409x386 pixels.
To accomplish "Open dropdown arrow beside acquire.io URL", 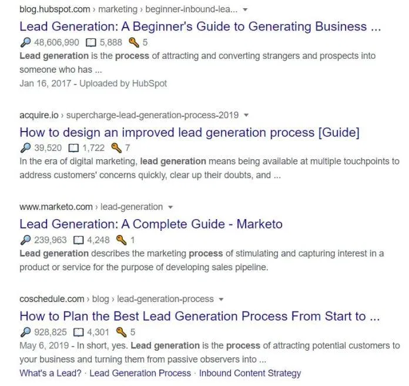I will [x=246, y=115].
